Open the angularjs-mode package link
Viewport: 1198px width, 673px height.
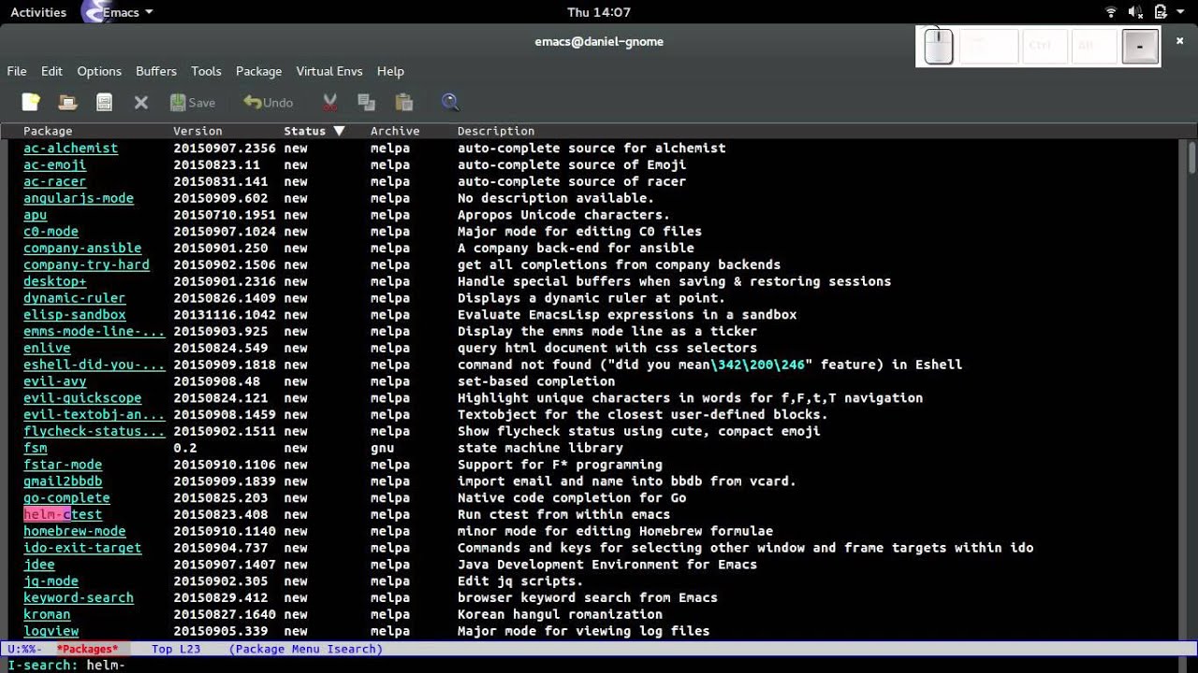click(79, 198)
